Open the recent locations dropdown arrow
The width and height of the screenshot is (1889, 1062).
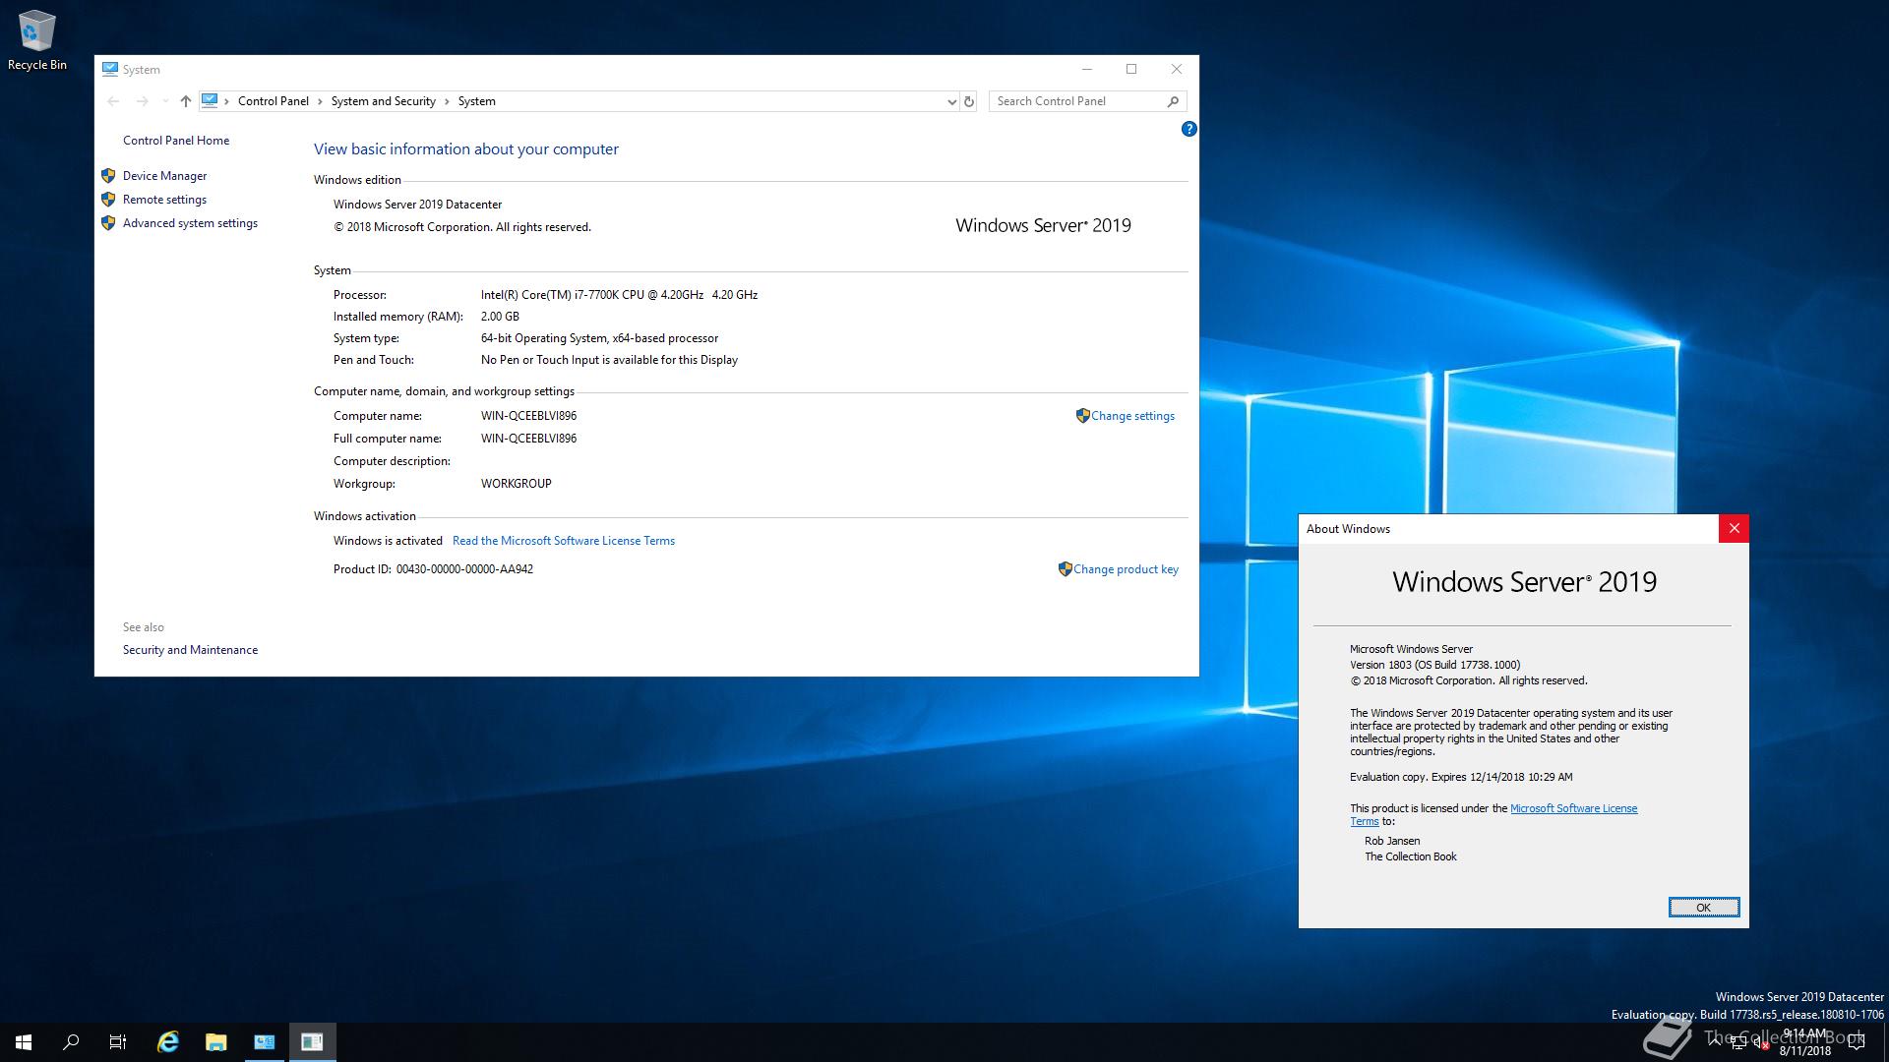point(164,101)
